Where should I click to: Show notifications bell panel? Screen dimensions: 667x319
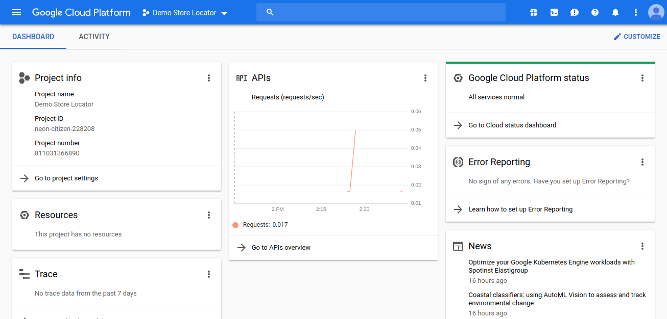(x=615, y=12)
